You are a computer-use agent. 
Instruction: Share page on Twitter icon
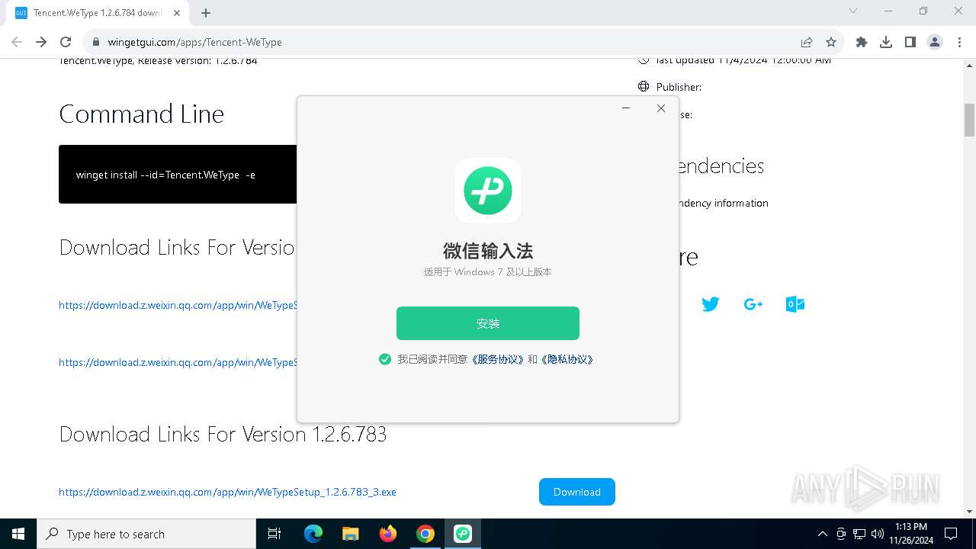[711, 304]
